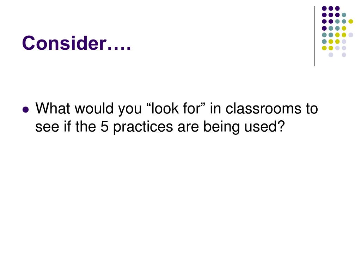
Task: Click the yellow dot at the far right of the third row
Action: (351, 22)
